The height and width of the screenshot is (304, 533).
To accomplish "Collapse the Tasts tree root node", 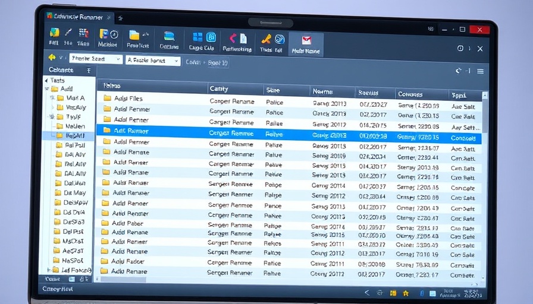I will [x=46, y=81].
